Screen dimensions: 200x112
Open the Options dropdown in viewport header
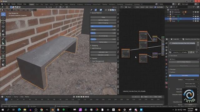point(115,7)
